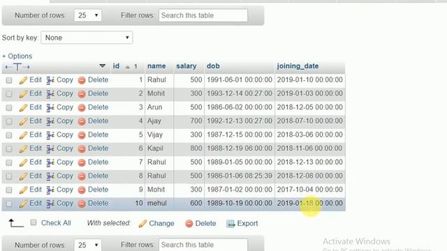
Task: Open the Sort by key dropdown
Action: 87,38
